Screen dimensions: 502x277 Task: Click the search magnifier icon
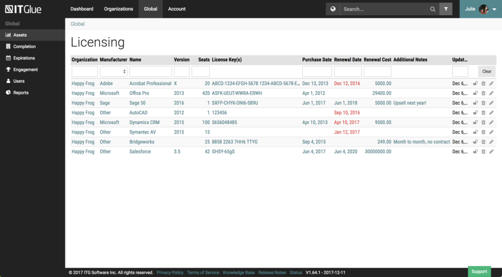click(x=432, y=9)
